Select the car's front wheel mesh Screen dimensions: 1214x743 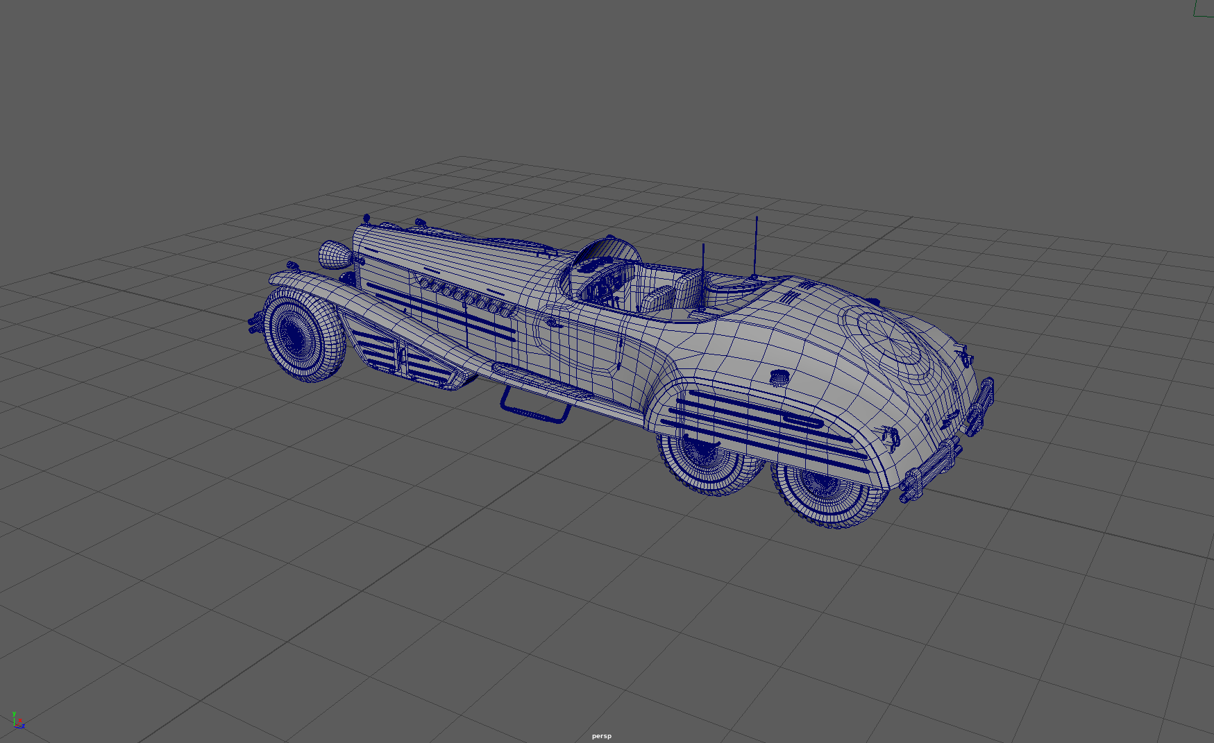pyautogui.click(x=303, y=336)
